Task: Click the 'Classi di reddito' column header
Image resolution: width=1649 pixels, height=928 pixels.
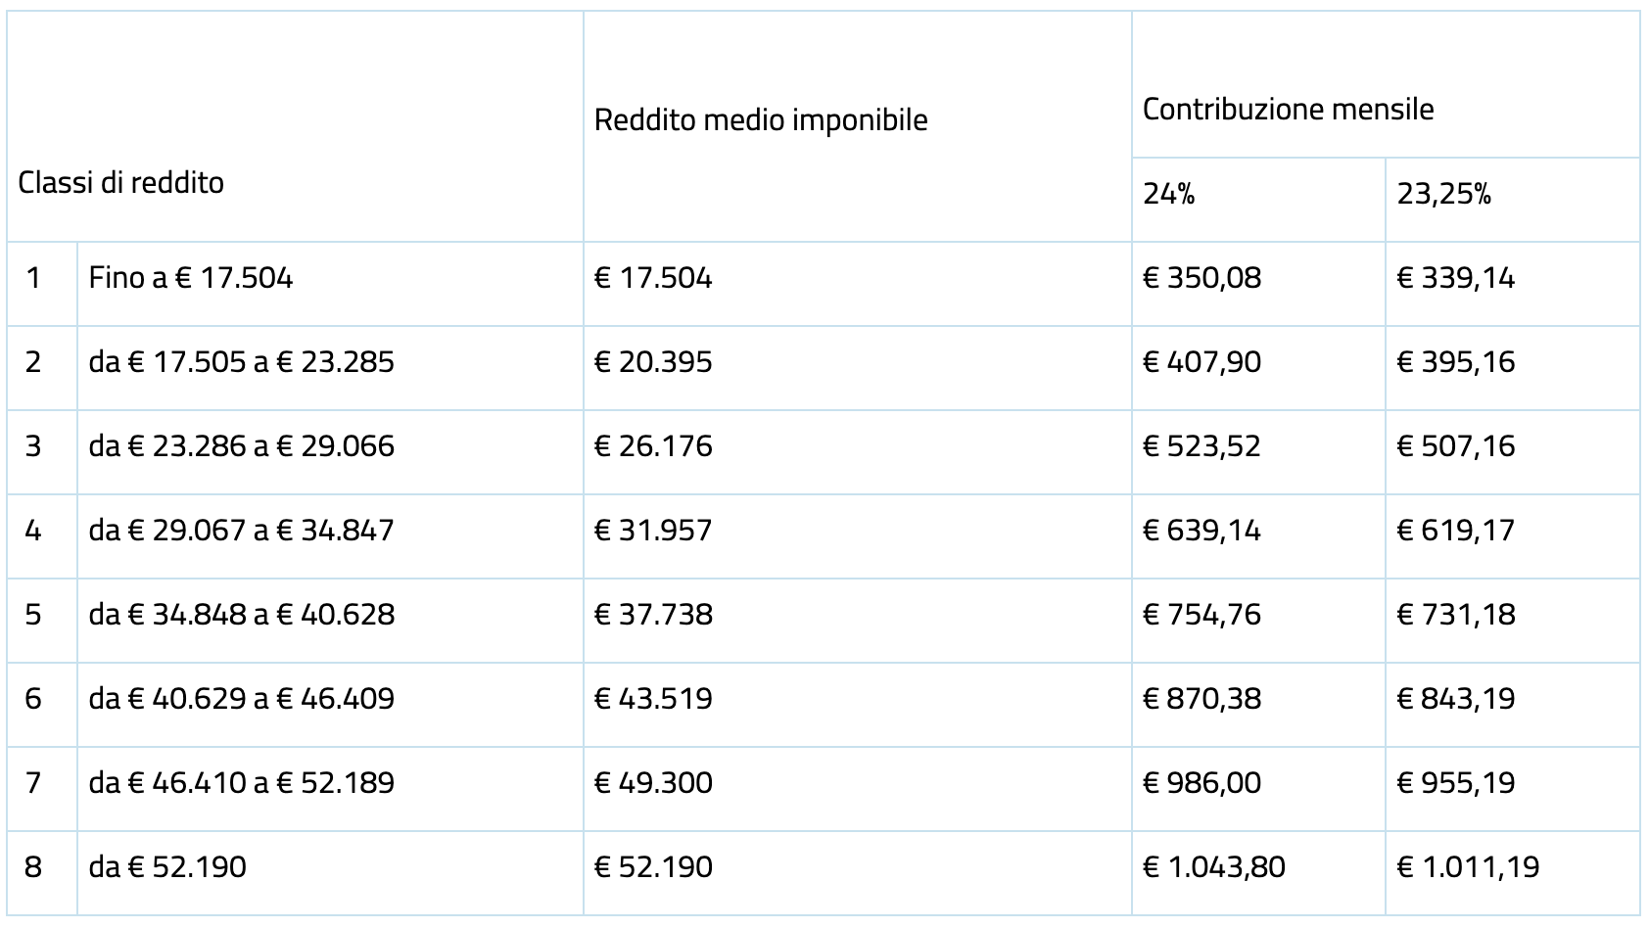Action: pos(121,183)
